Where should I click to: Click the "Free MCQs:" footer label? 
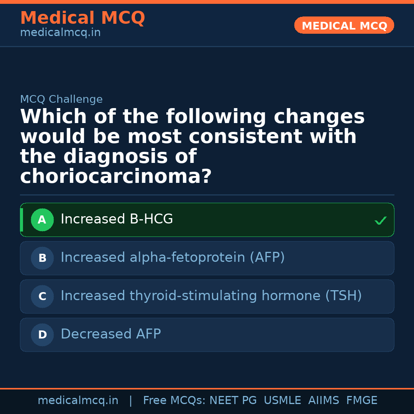click(x=174, y=401)
